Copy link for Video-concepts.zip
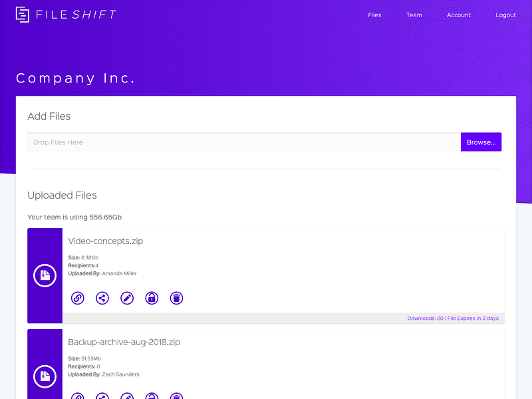Screen dimensions: 532x399 tap(78, 298)
